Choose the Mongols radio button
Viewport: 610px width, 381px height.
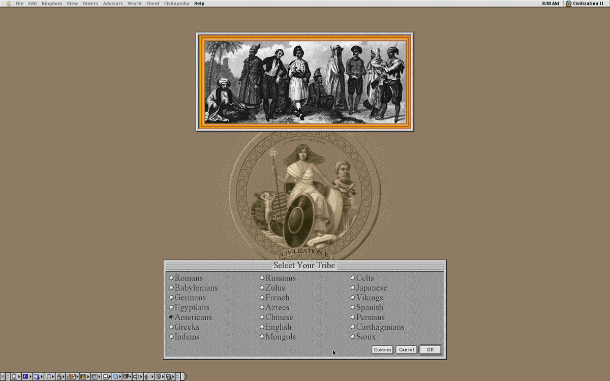pos(278,337)
